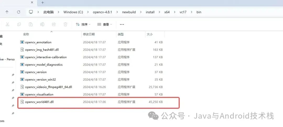Click the opencv_visualisation application icon

click(x=22, y=94)
